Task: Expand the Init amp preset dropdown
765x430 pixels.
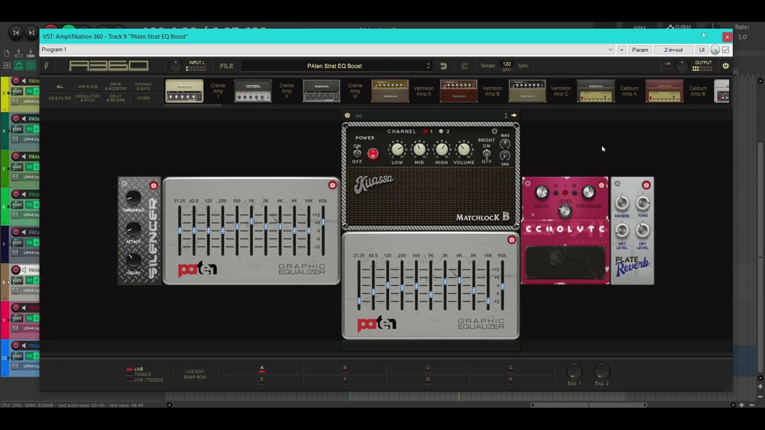Action: (506, 115)
